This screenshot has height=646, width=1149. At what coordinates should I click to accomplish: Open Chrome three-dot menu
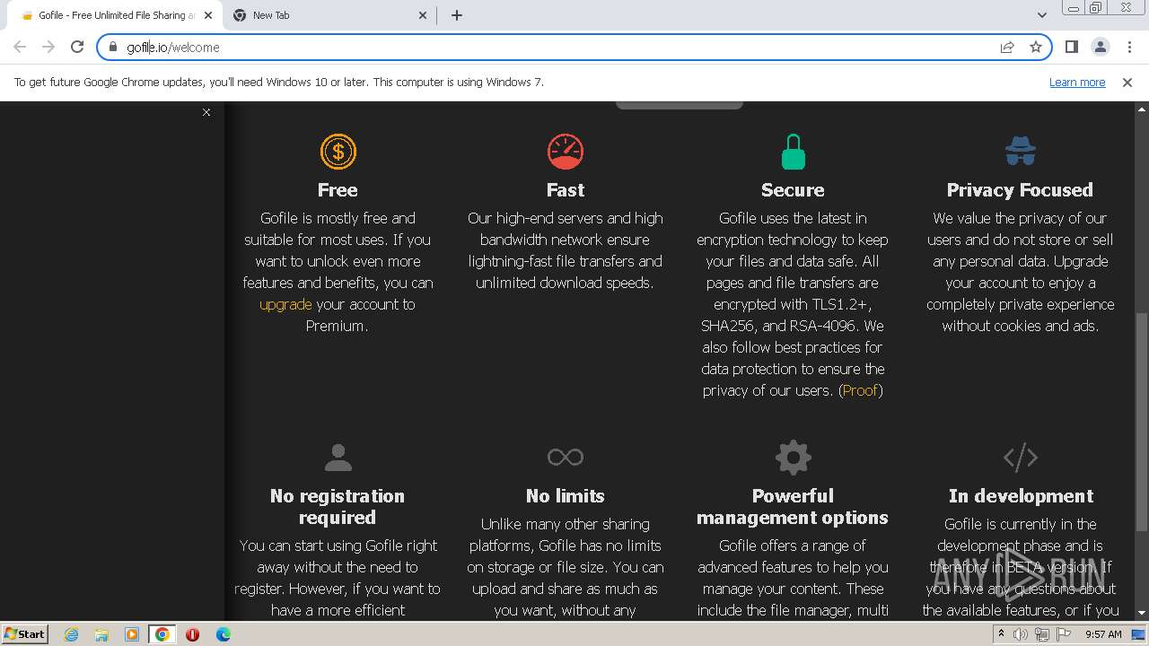click(1129, 47)
